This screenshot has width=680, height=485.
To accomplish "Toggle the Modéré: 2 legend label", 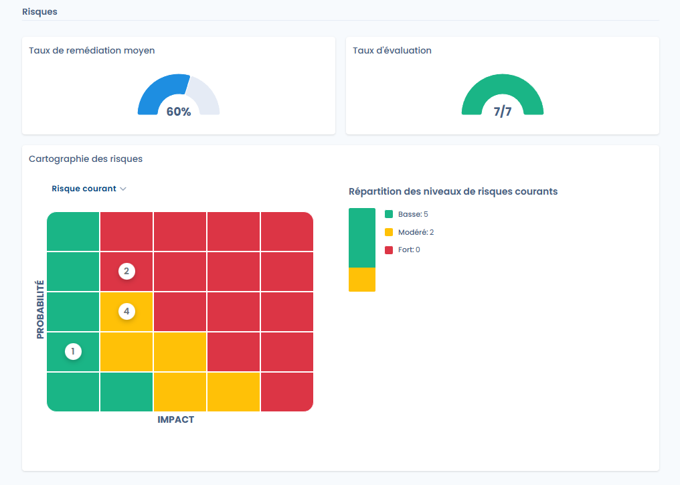I will coord(416,232).
